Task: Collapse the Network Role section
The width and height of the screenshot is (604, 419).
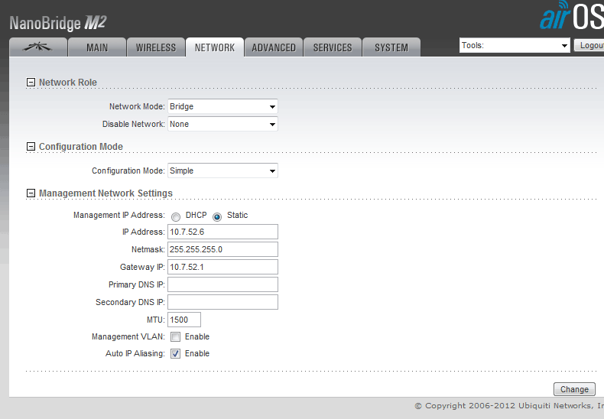Action: (31, 83)
